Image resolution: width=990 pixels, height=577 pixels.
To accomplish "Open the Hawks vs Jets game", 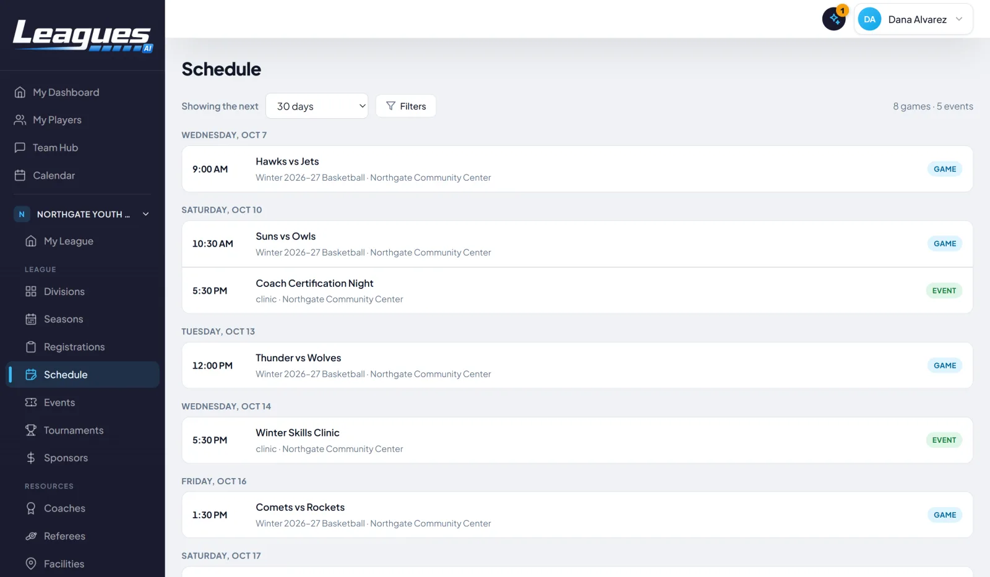I will (x=577, y=169).
